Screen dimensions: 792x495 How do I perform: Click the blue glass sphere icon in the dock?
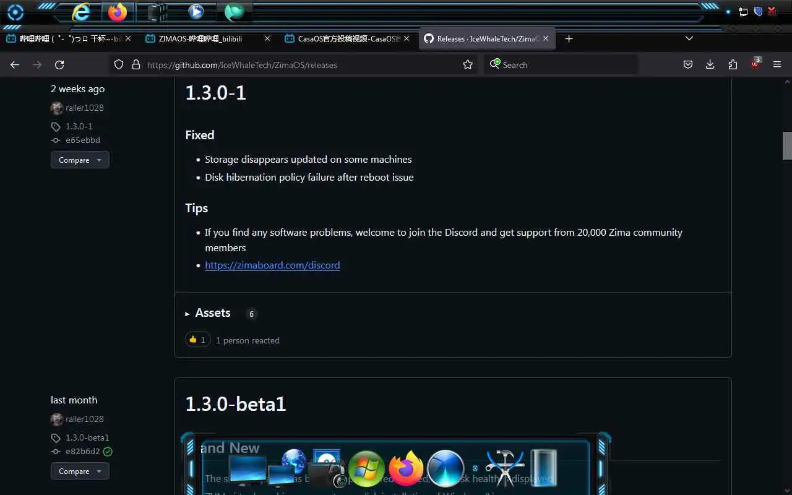click(x=445, y=468)
